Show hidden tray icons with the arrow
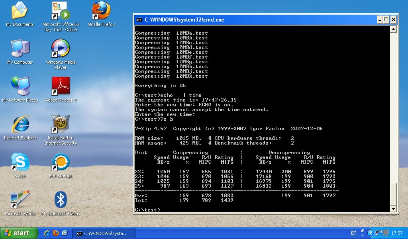 tap(371, 233)
